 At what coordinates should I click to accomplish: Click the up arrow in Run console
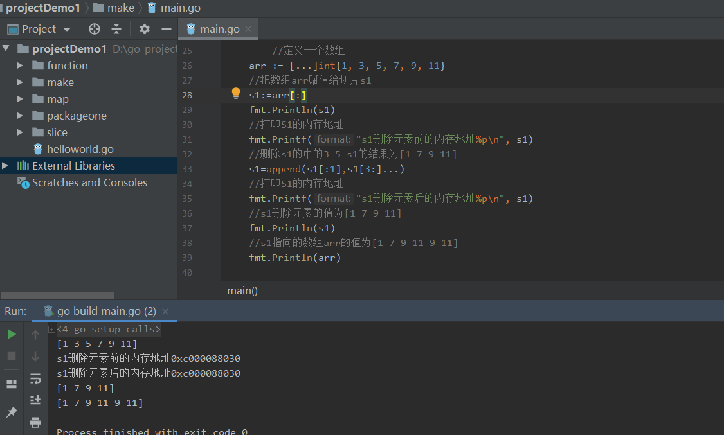click(35, 334)
